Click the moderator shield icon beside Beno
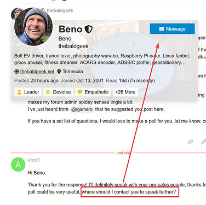The image size is (206, 205). click(89, 30)
